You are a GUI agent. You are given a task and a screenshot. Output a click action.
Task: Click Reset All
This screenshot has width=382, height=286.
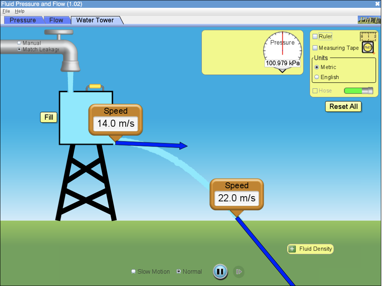coord(343,106)
